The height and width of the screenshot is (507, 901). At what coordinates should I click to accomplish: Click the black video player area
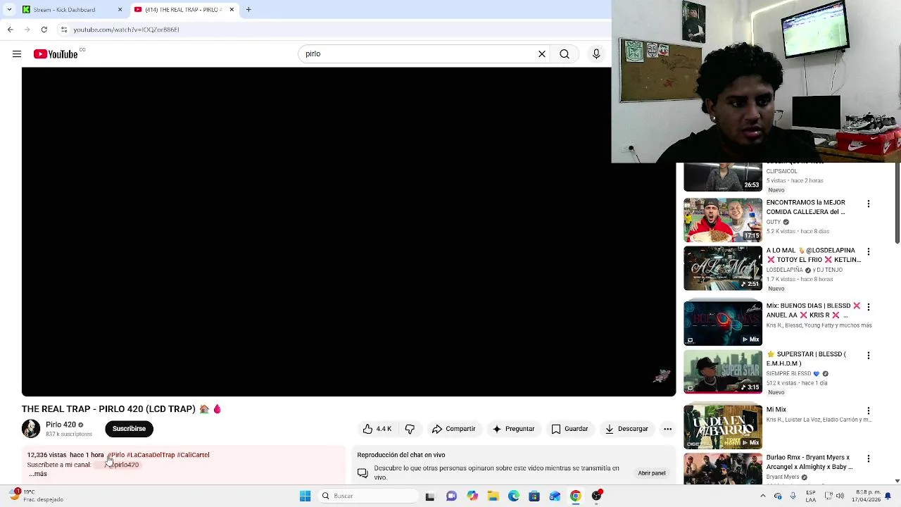348,232
